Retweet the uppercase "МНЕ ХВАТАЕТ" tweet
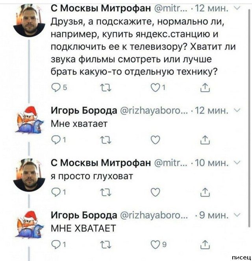 105,244
